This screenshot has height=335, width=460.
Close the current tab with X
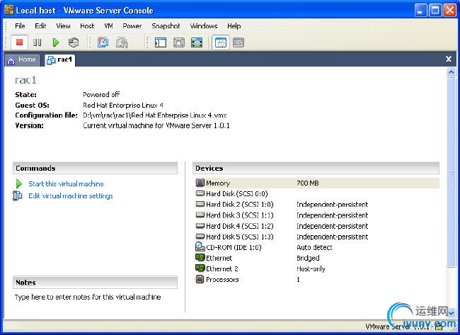pos(449,59)
